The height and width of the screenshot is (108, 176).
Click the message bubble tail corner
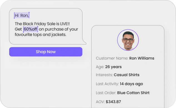[85, 43]
